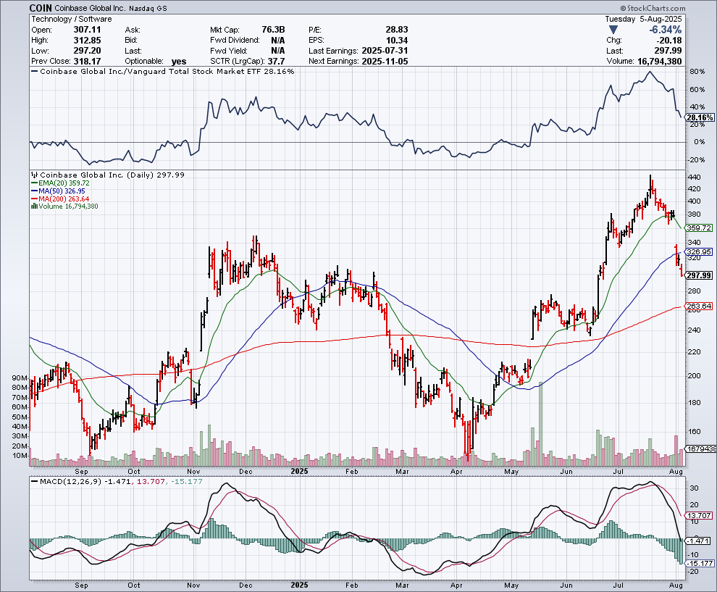The height and width of the screenshot is (592, 717).
Task: Click the 359.72 EMA tag on the price axis
Action: 699,228
